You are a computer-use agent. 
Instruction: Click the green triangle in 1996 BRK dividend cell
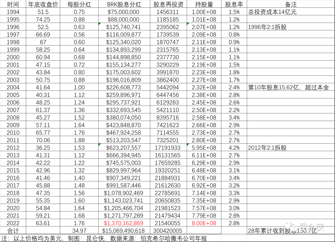click(99, 24)
